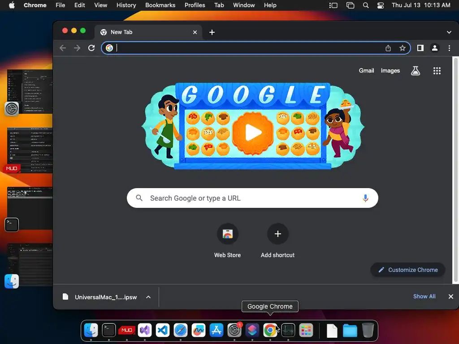Viewport: 459px width, 344px height.
Task: Open Spotlight search in menu bar
Action: click(x=366, y=5)
